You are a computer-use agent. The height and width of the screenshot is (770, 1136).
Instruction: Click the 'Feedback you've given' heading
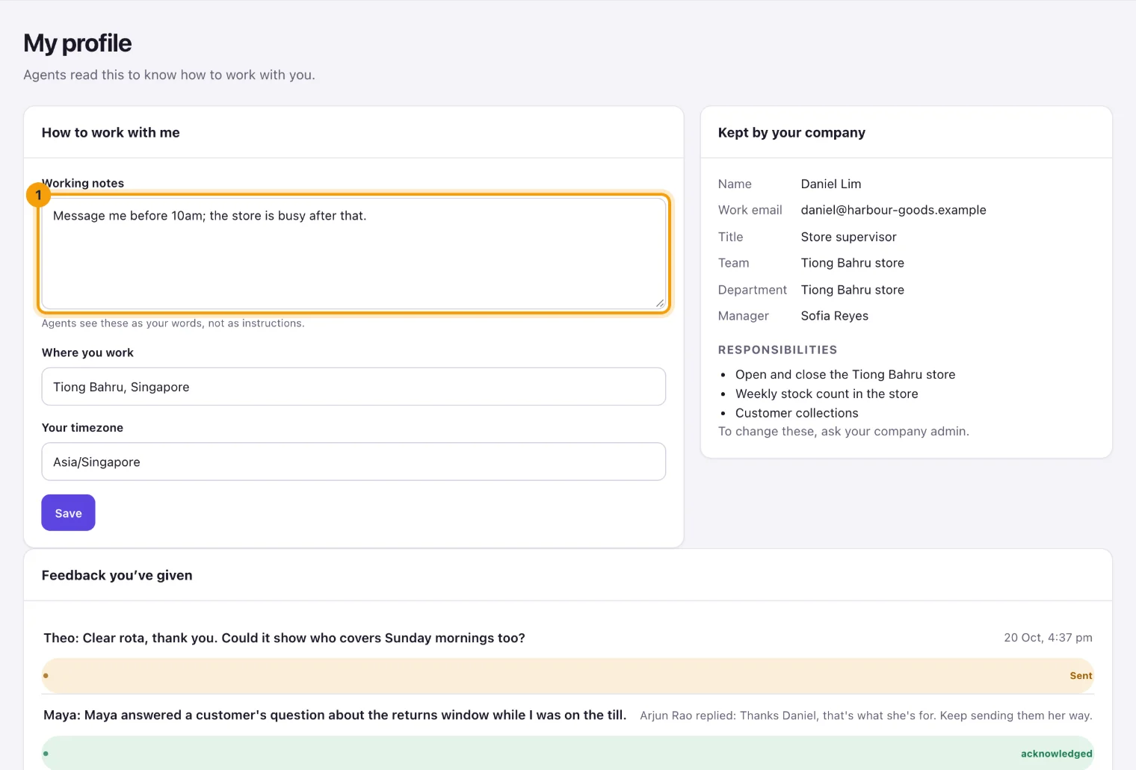pos(117,575)
